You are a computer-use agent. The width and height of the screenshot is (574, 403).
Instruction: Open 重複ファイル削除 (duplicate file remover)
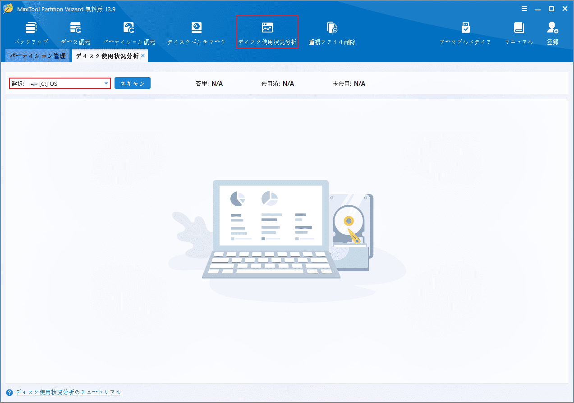click(x=332, y=33)
